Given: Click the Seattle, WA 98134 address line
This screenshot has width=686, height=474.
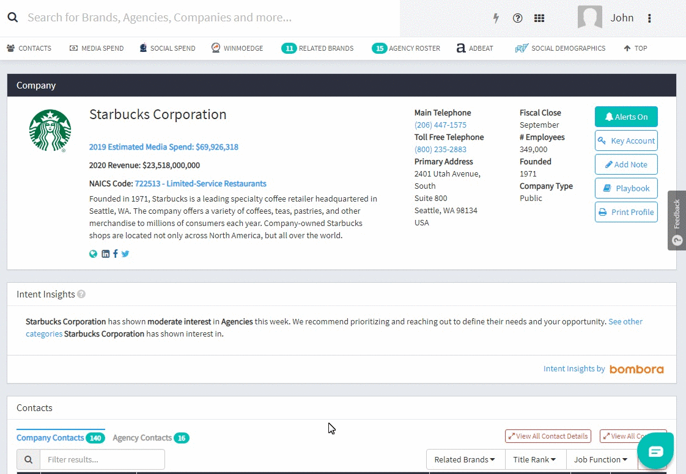Looking at the screenshot, I should pos(446,210).
